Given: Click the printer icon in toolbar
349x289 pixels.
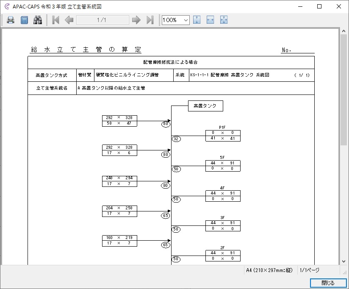Looking at the screenshot, I should (11, 20).
